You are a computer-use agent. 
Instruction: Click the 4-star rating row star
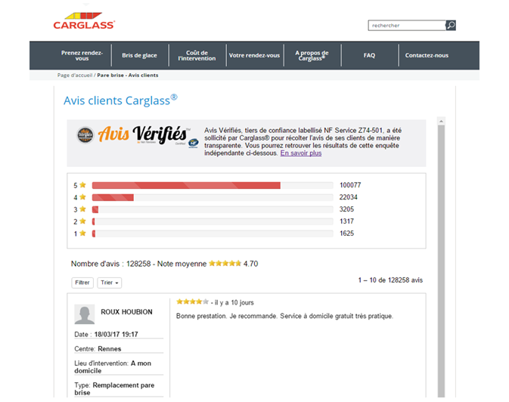tap(82, 197)
